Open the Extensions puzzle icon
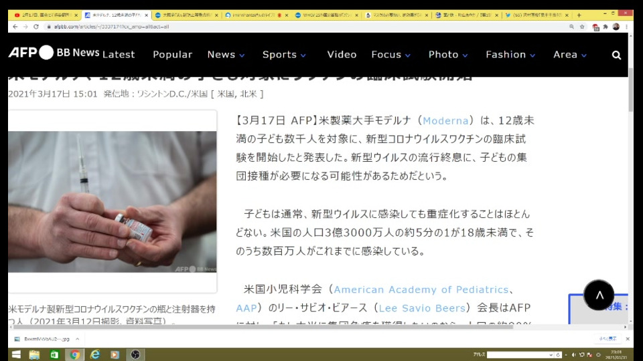The width and height of the screenshot is (643, 361). point(605,27)
